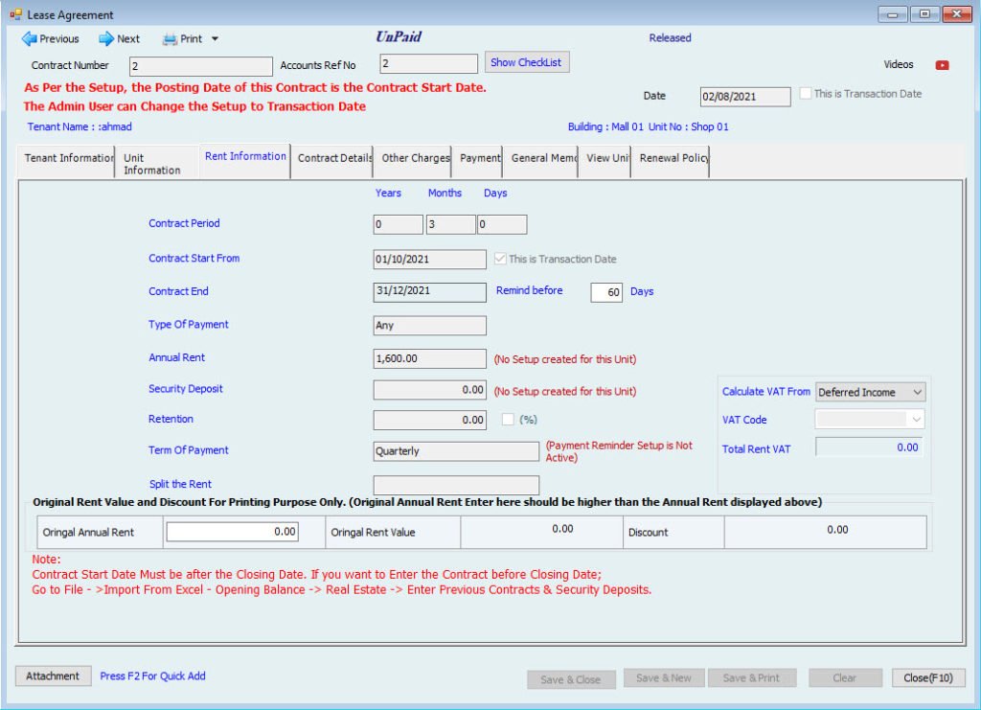The image size is (981, 710).
Task: Open the YouTube Videos icon
Action: 942,65
